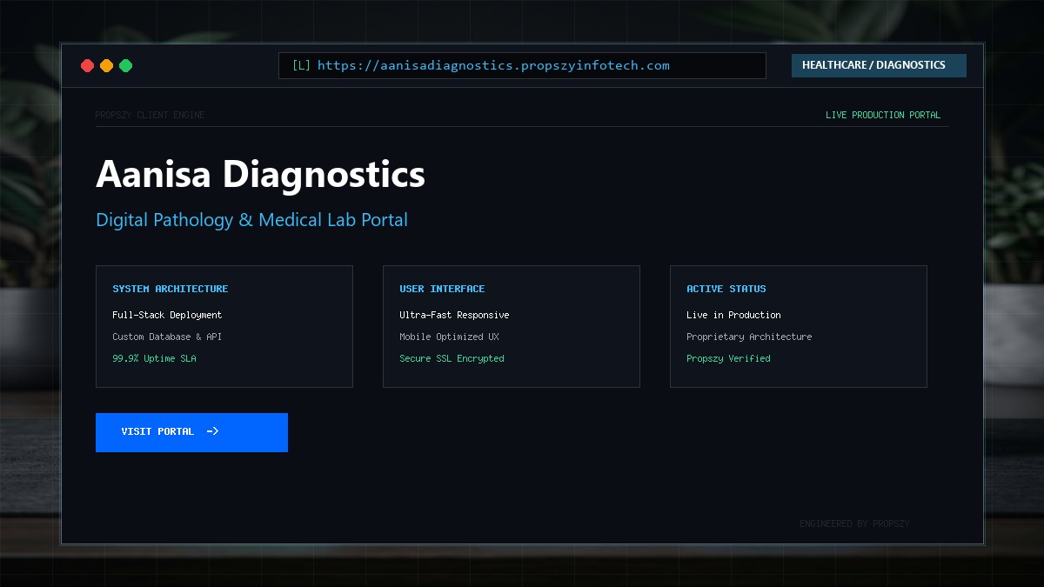Click the Ultra-Fast Responsive line
This screenshot has height=587, width=1044.
[x=454, y=315]
